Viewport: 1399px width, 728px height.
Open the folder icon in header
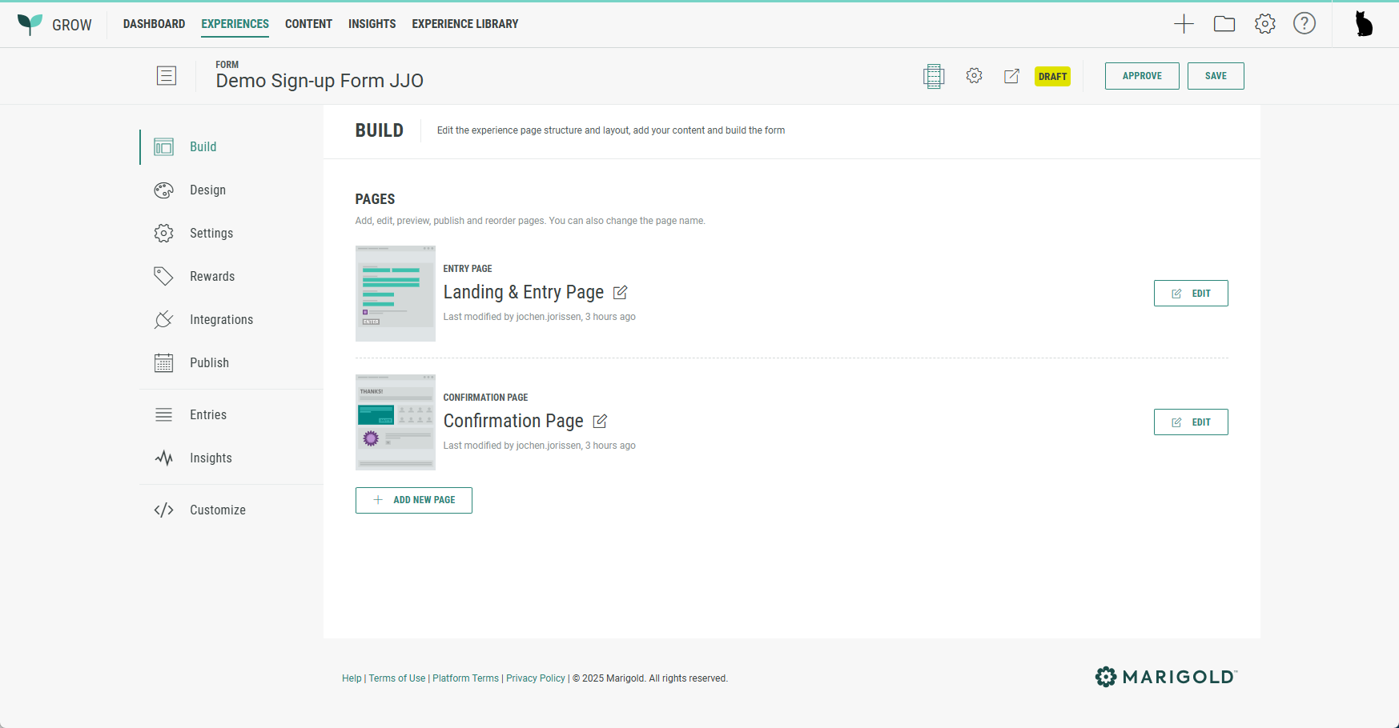[1224, 24]
